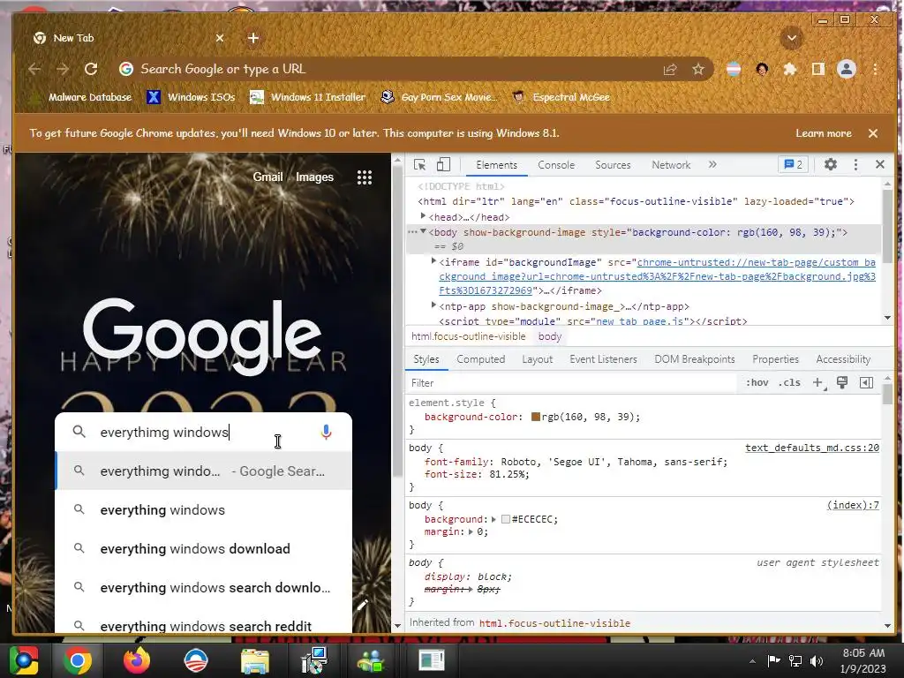
Task: Click the volume speaker tray icon
Action: click(817, 660)
